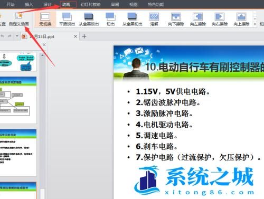Click the undo arrow icon

(3, 36)
